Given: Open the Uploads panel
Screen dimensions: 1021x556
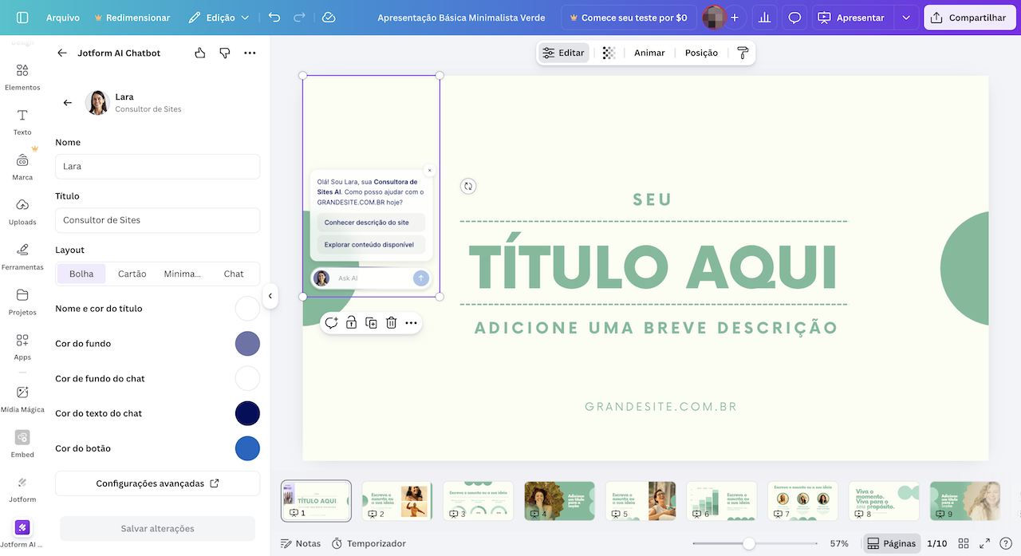Looking at the screenshot, I should (x=22, y=209).
